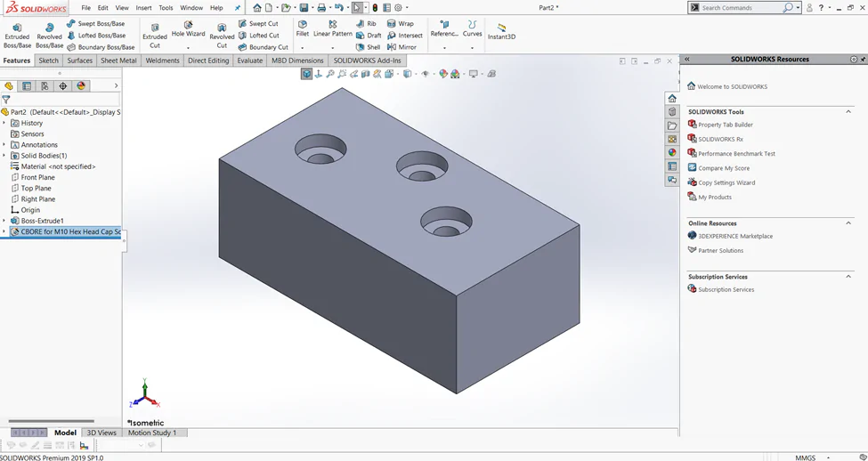Click the Print icon in the top toolbar
The width and height of the screenshot is (868, 461).
click(x=321, y=8)
